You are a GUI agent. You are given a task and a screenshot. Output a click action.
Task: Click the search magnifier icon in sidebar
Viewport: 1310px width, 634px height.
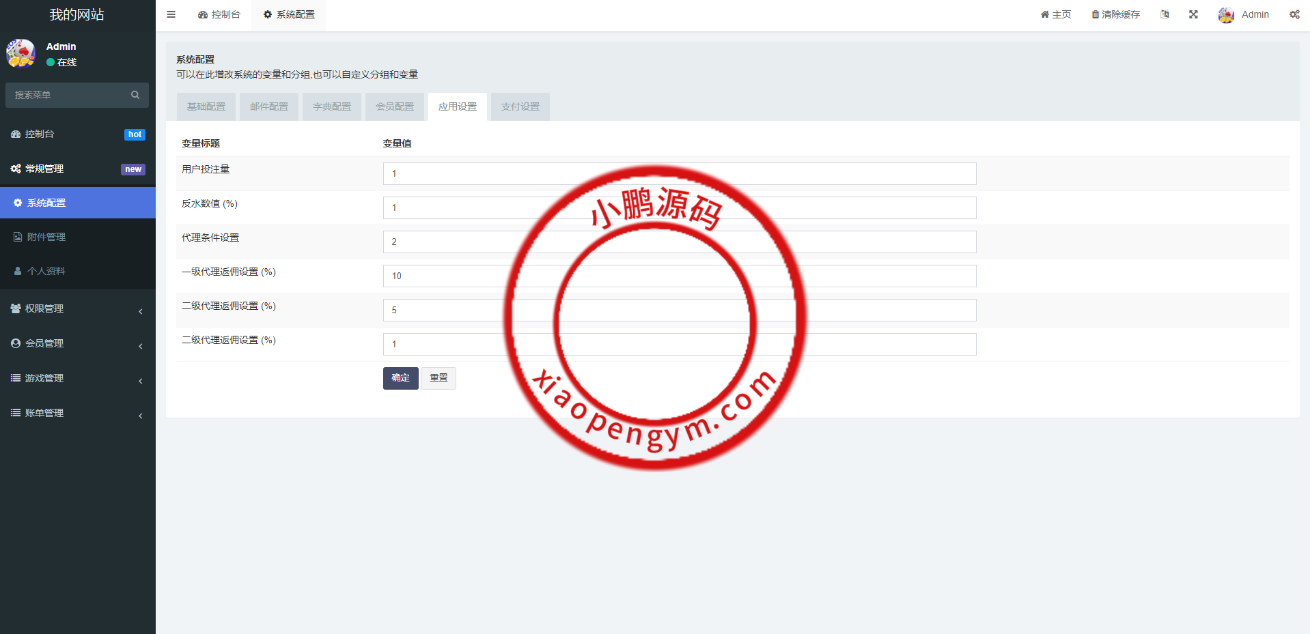(135, 95)
